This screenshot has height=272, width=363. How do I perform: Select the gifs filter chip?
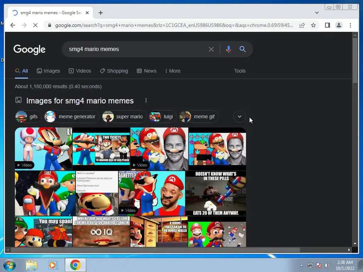tap(28, 117)
